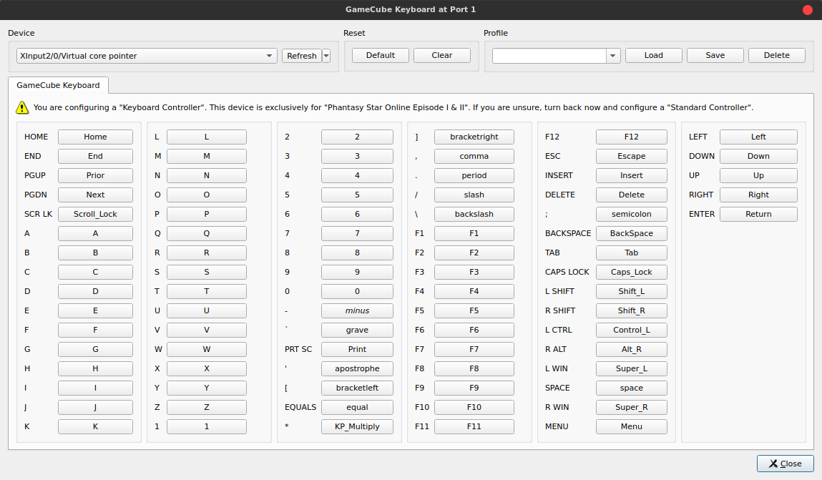Viewport: 822px width, 480px height.
Task: Click the Profile name input field
Action: (549, 56)
